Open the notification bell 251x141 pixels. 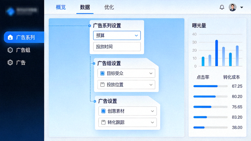pyautogui.click(x=222, y=7)
